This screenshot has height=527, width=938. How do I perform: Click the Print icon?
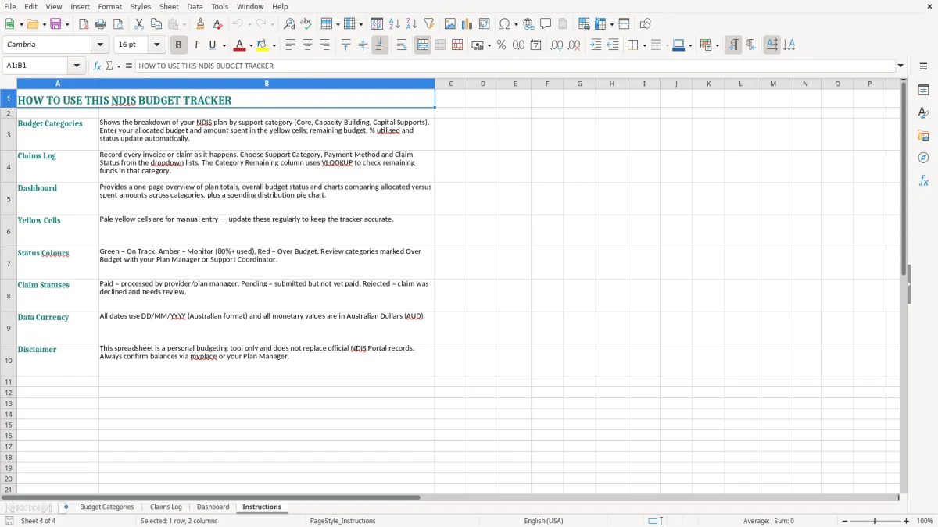pyautogui.click(x=101, y=24)
